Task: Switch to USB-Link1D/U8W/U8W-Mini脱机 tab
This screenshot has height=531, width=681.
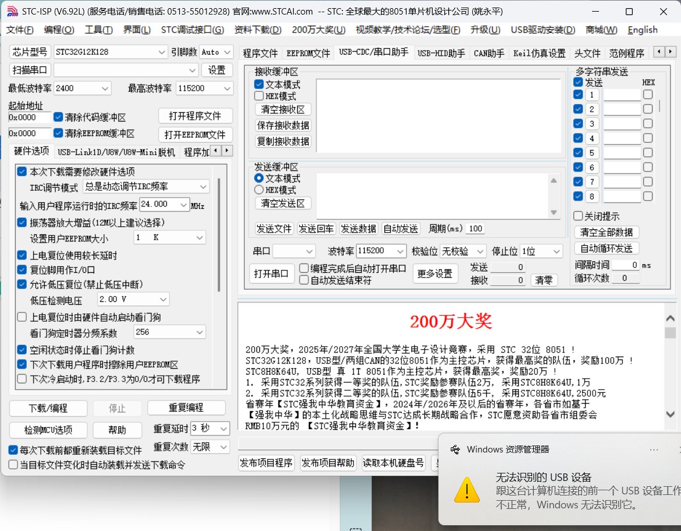Action: tap(116, 152)
